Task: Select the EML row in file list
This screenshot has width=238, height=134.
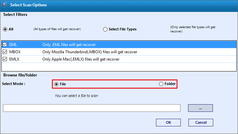Action: 119,45
